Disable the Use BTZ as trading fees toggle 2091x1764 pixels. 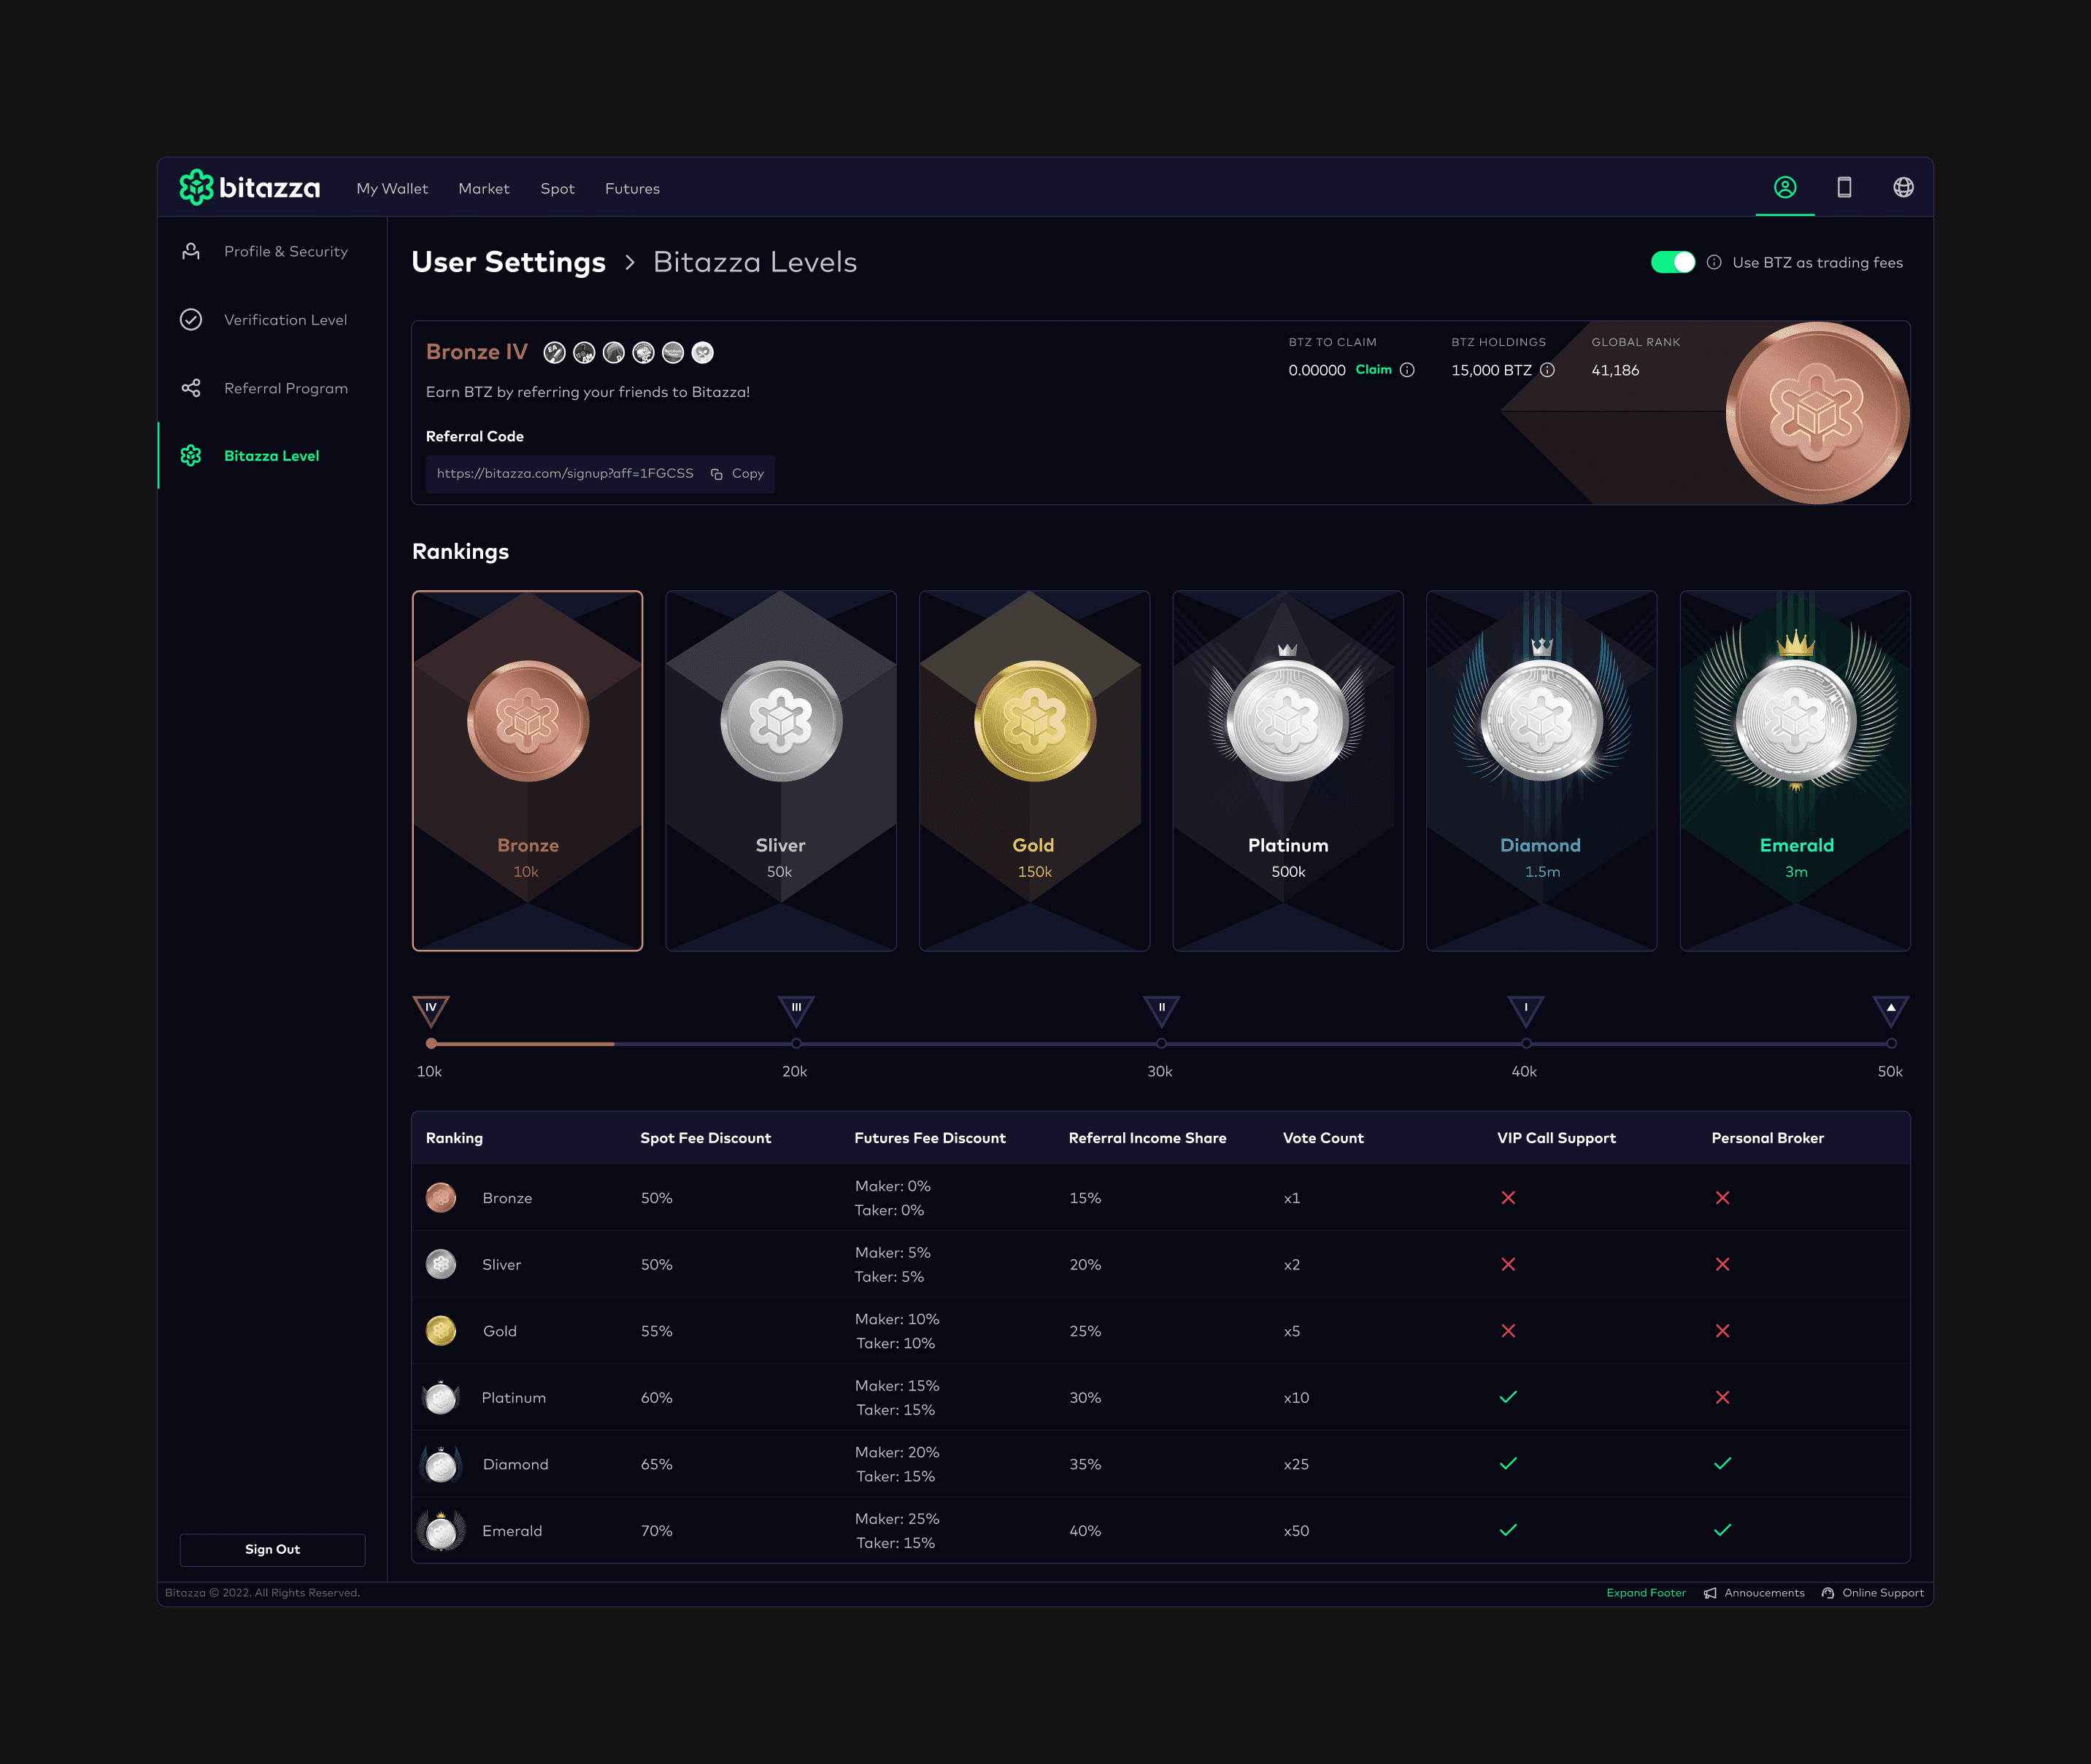point(1672,261)
